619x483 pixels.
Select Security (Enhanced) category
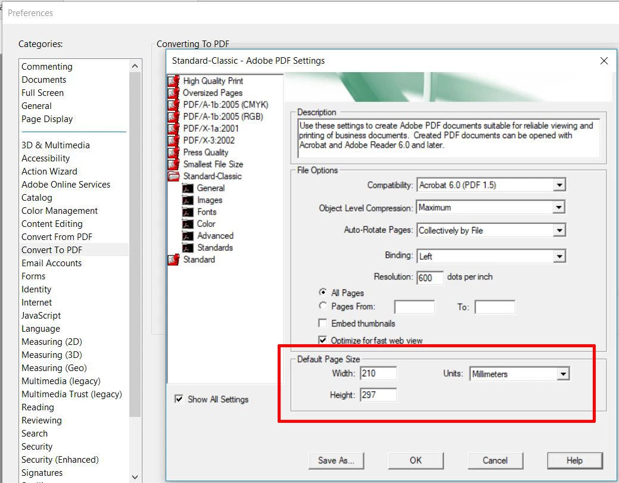[60, 460]
